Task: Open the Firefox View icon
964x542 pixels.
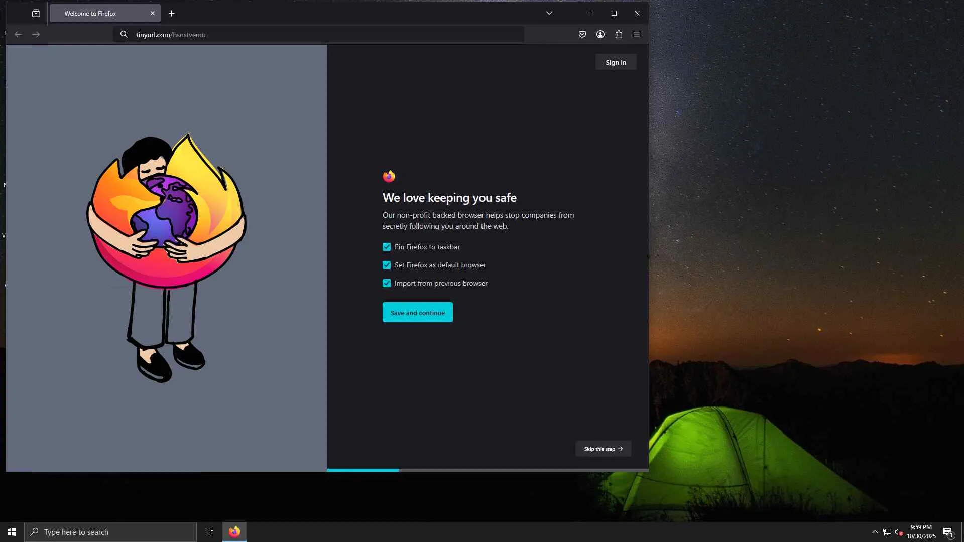Action: (36, 14)
